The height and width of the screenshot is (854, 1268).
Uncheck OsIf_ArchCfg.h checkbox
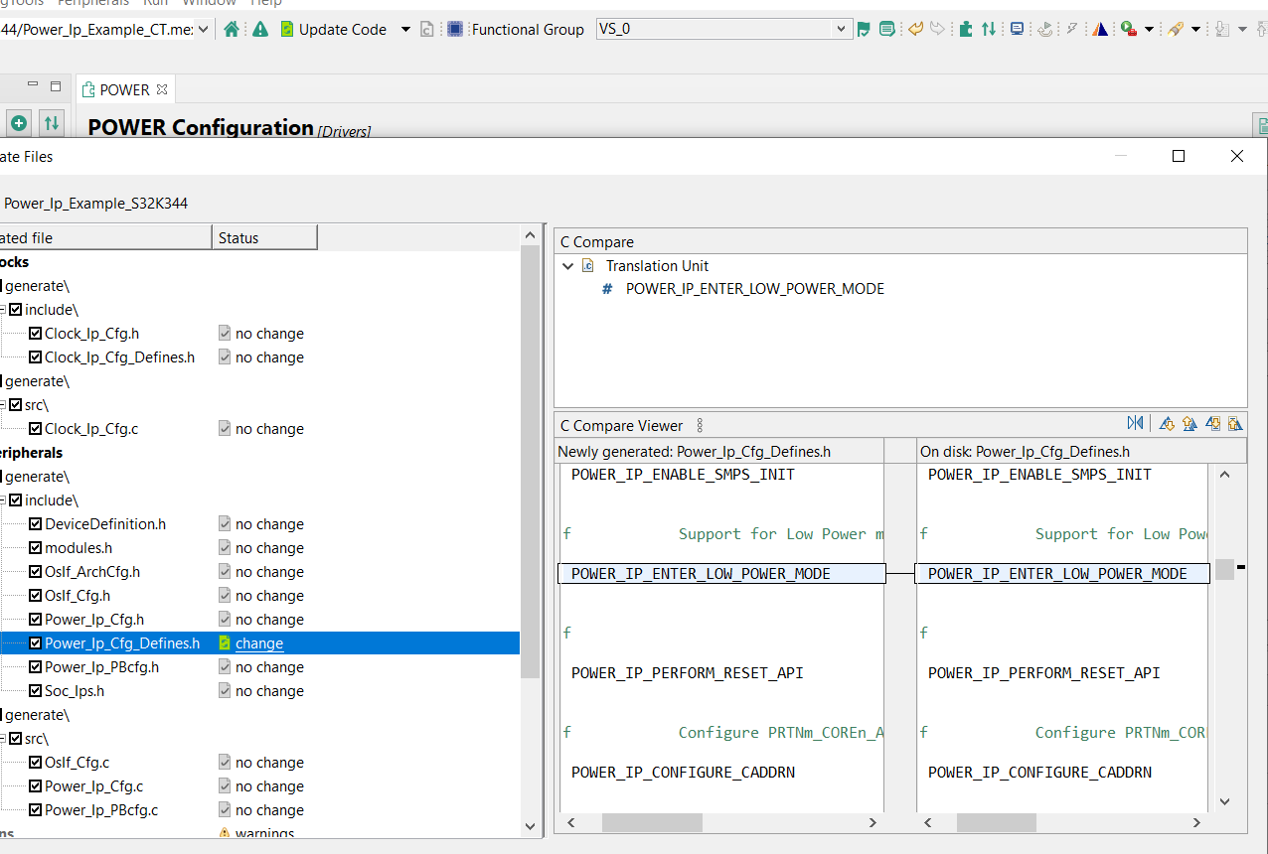35,572
